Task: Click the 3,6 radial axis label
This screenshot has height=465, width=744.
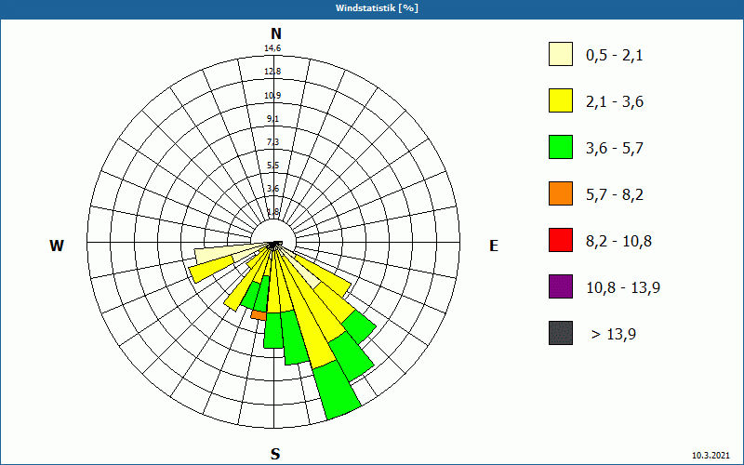Action: (x=272, y=189)
